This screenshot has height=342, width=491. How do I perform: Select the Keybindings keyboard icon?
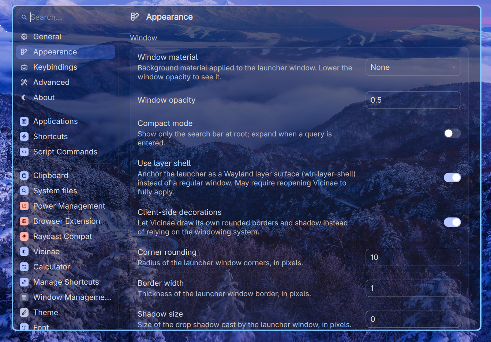pos(24,67)
